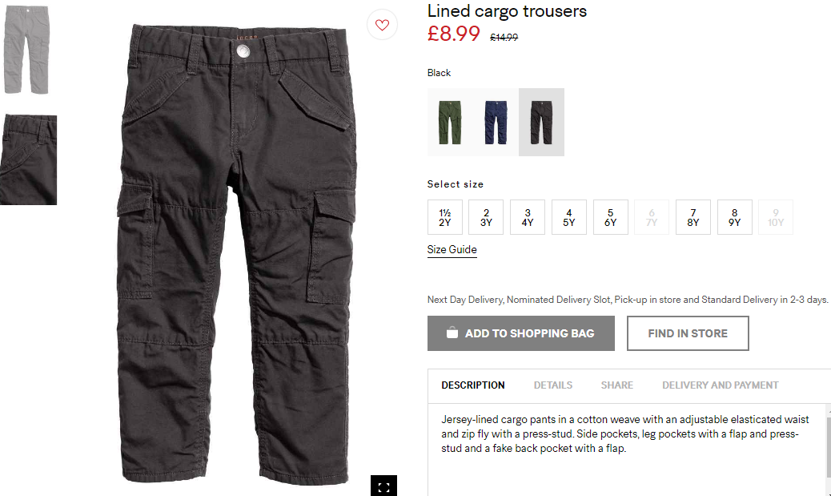Choose size 3-4Y
The image size is (831, 496).
tap(528, 217)
